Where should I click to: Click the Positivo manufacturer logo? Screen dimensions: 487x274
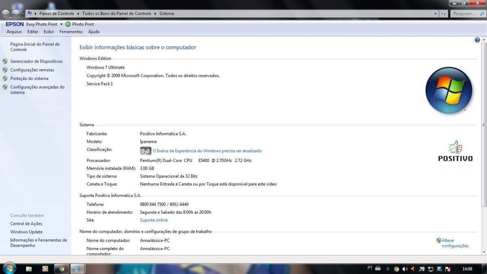tap(455, 151)
